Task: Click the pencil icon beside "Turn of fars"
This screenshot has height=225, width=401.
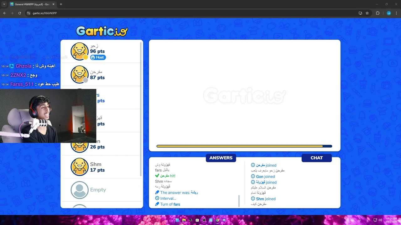Action: [157, 204]
